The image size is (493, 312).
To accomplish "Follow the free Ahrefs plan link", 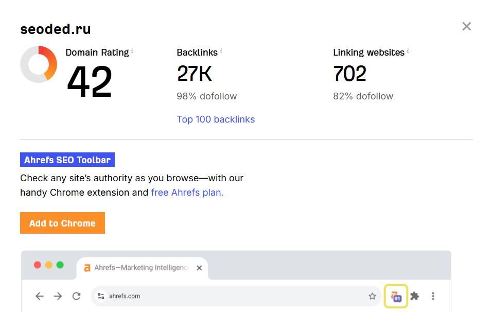I will (187, 193).
